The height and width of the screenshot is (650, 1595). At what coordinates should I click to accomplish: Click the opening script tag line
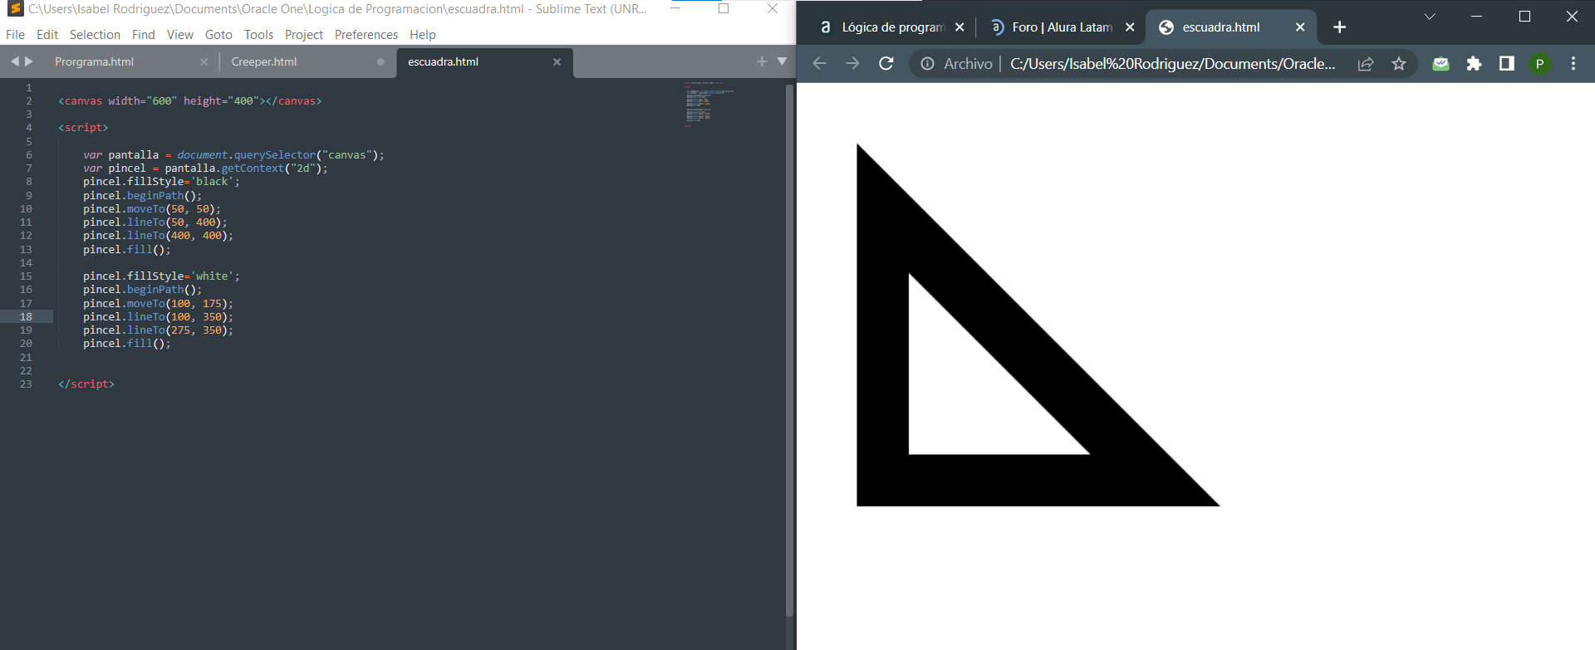(83, 128)
